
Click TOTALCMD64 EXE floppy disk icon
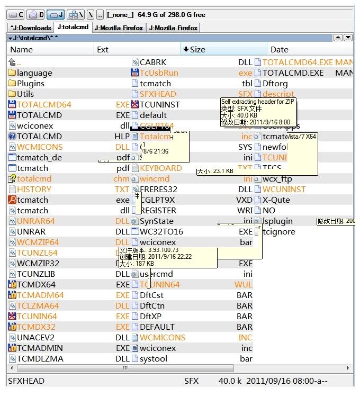click(12, 104)
